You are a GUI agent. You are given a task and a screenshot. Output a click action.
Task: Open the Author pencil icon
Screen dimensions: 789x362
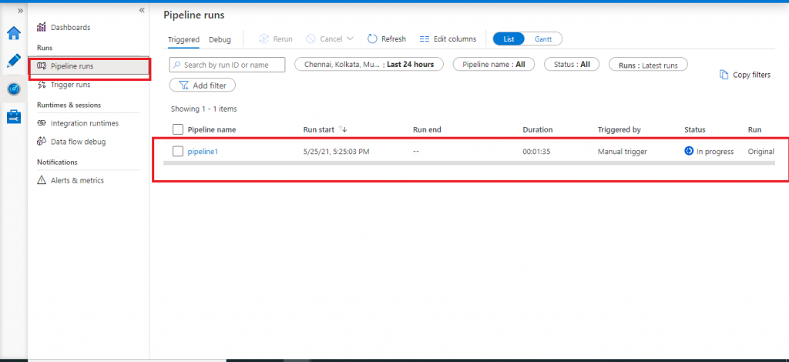14,60
